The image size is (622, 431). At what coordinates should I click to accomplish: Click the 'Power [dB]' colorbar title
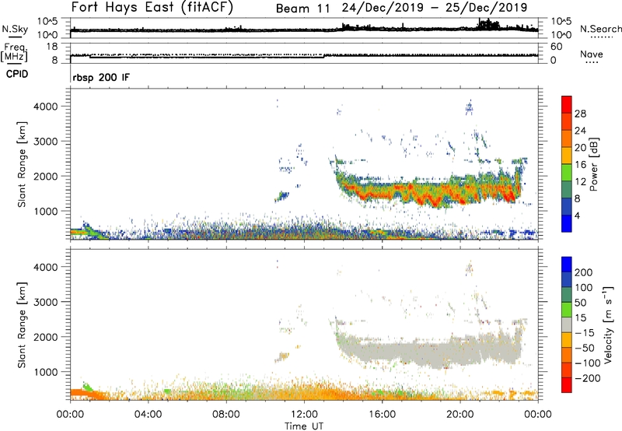coord(593,164)
